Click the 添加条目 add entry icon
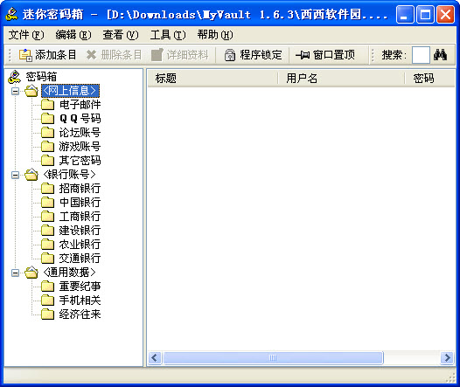The height and width of the screenshot is (387, 460). click(x=25, y=55)
